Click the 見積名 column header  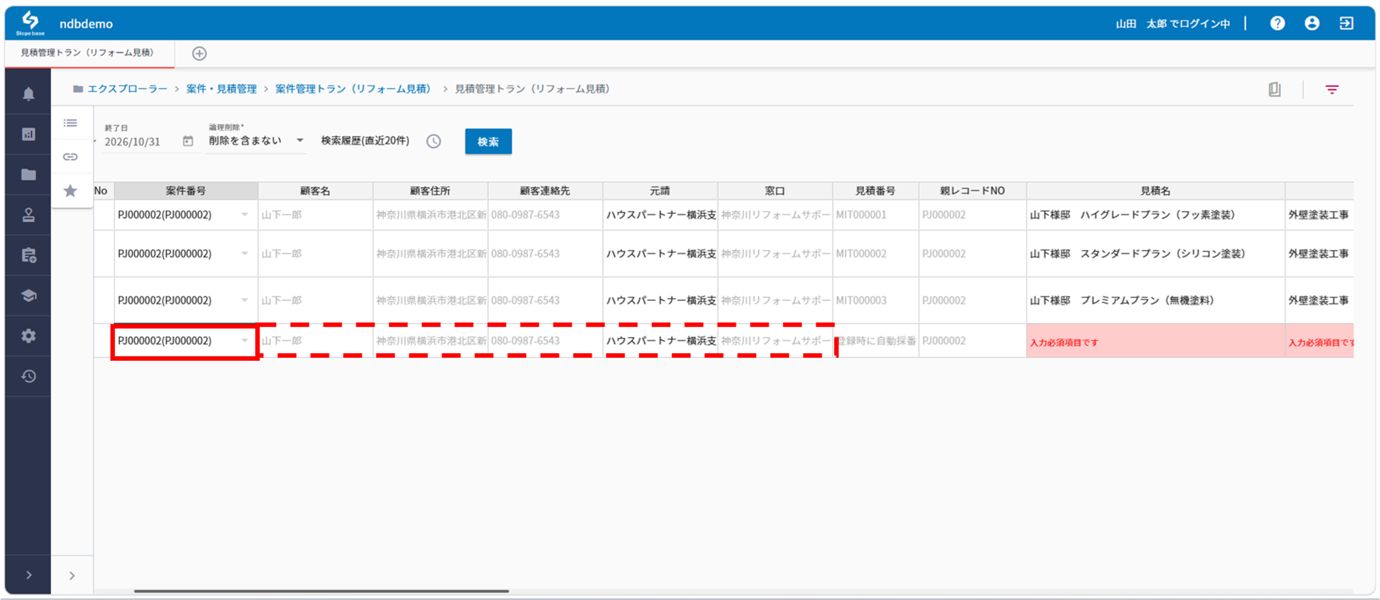click(1155, 191)
